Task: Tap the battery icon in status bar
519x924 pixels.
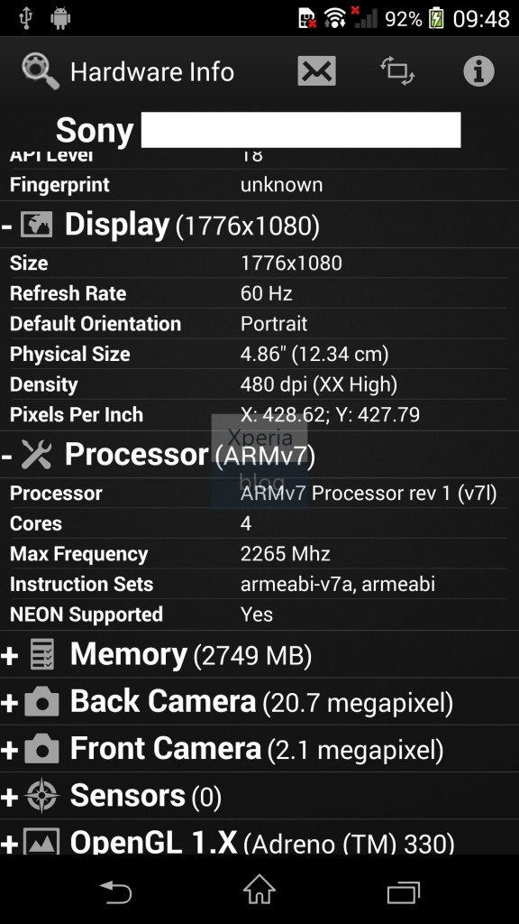Action: point(436,18)
